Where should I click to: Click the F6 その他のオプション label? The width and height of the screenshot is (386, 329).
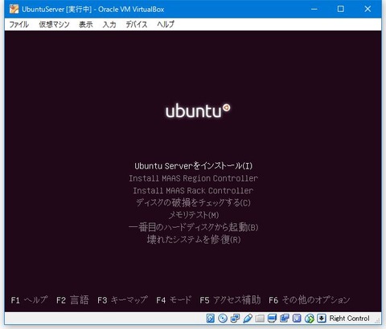coord(310,300)
